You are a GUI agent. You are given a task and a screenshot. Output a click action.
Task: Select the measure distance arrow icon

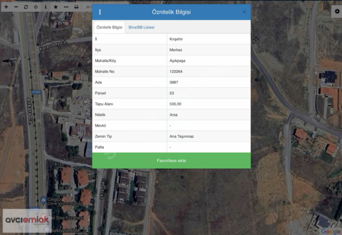66,7
